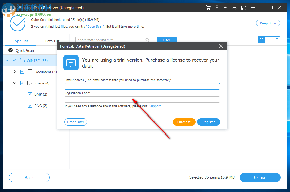The image size is (290, 192).
Task: Open the shopping cart purchase icon
Action: 208,8
